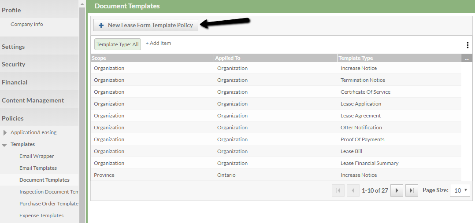Jump to the first page of results
This screenshot has width=475, height=223.
point(338,190)
